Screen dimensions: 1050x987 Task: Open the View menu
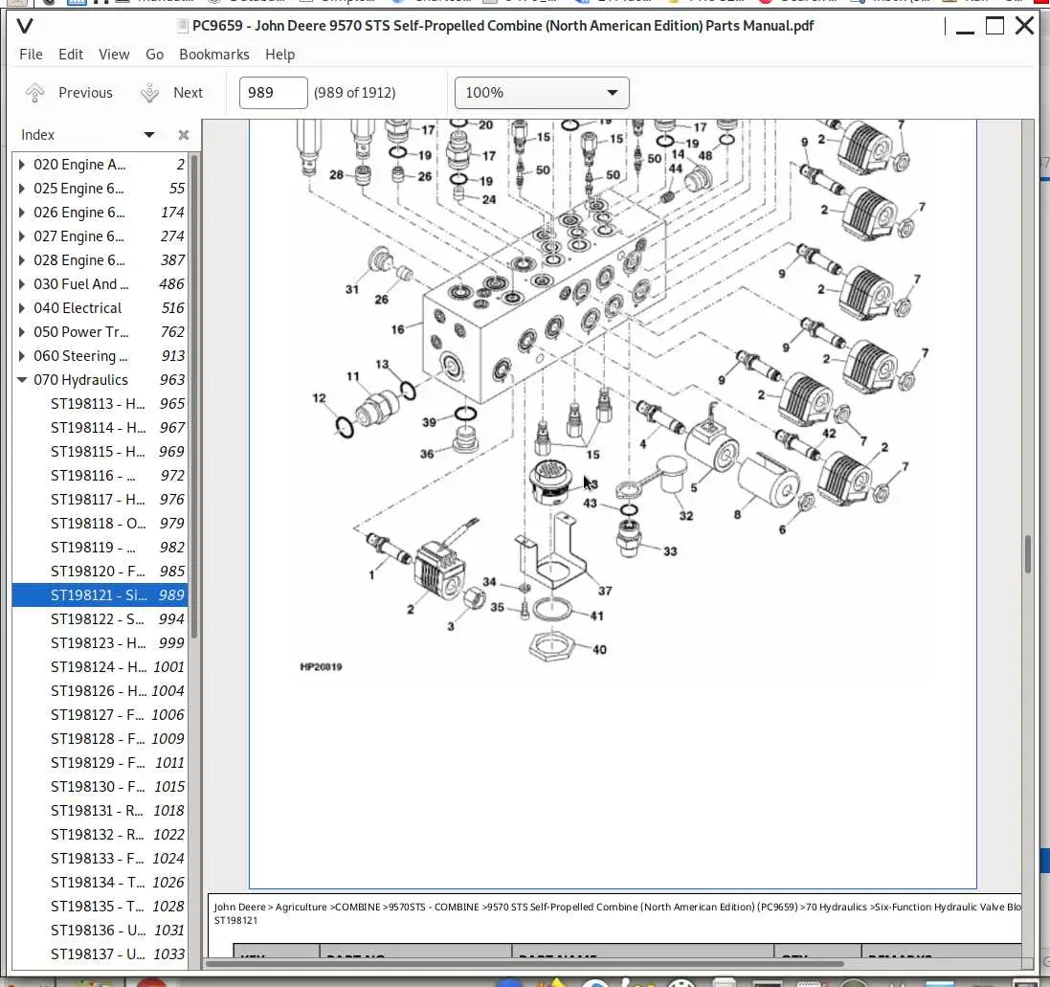114,55
